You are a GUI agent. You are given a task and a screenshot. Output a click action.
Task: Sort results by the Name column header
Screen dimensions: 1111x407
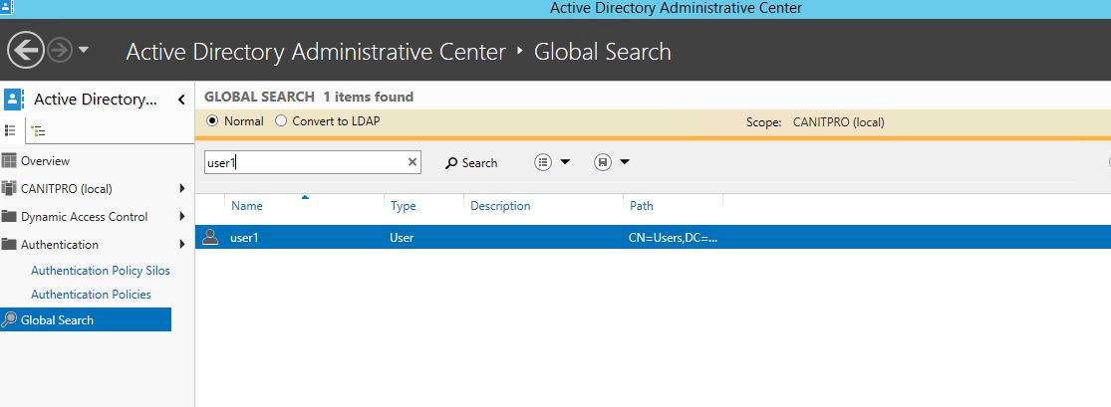(x=246, y=206)
